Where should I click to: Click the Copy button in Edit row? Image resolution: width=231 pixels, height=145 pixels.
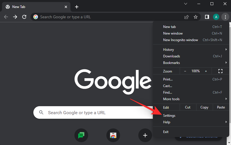(204, 107)
